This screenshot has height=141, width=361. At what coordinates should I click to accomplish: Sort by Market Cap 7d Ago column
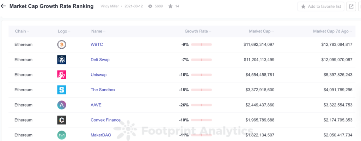[331, 31]
